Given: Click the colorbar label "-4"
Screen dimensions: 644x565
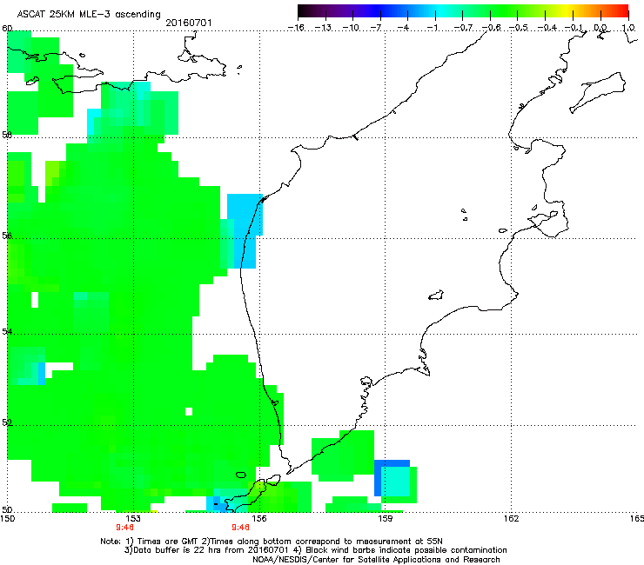Looking at the screenshot, I should 403,28.
